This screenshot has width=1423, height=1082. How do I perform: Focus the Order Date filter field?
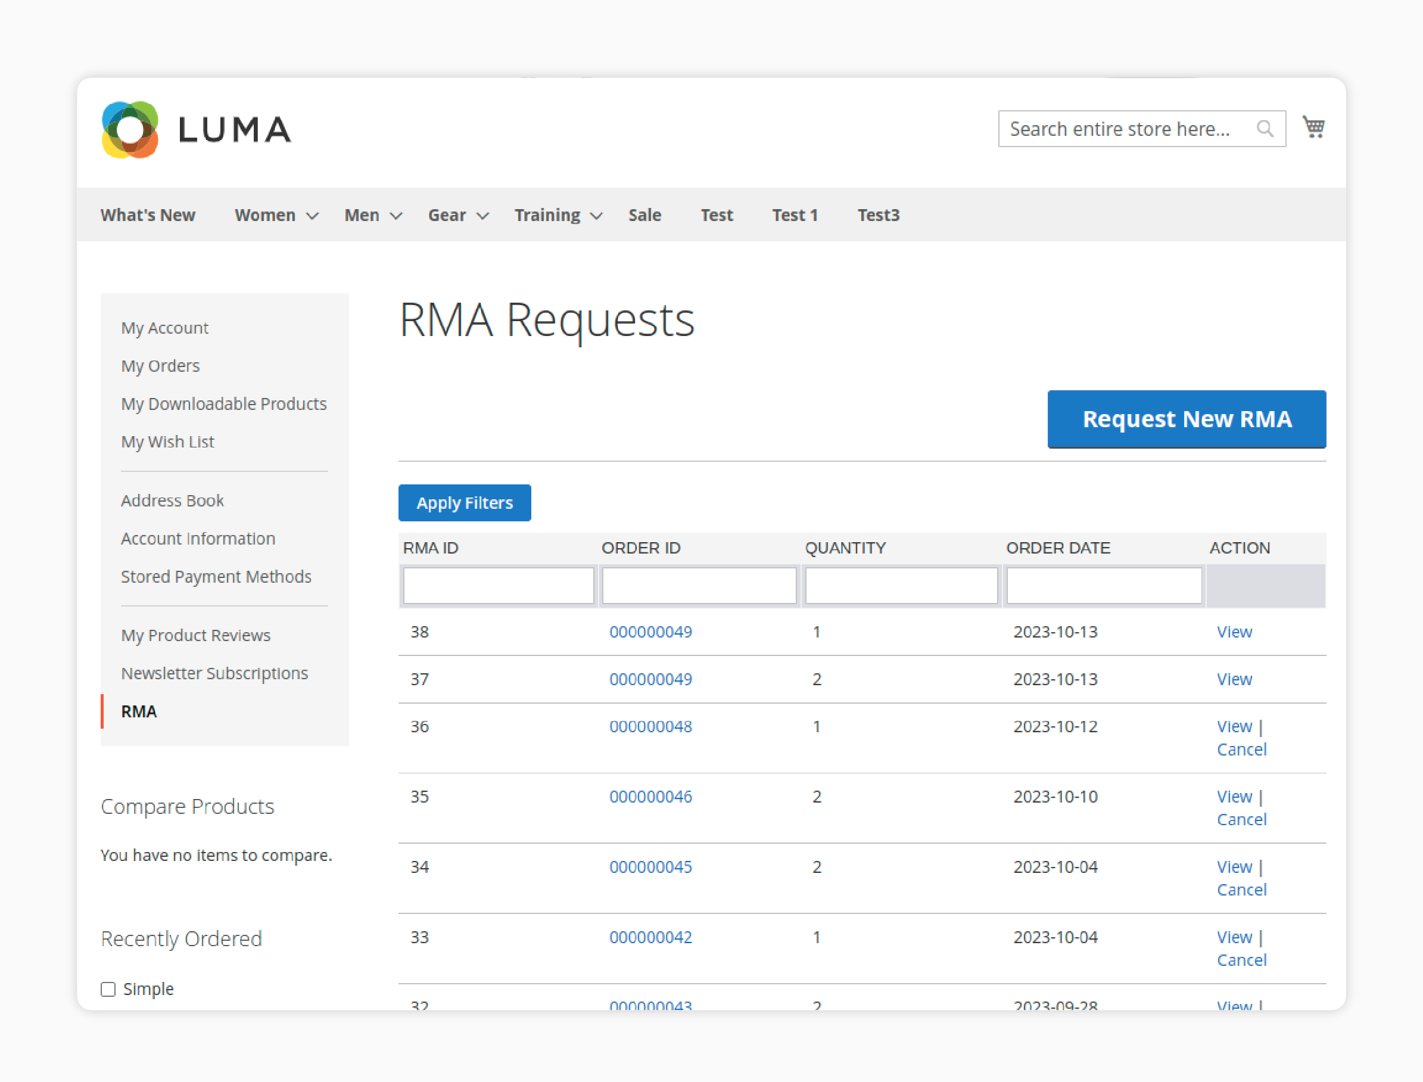point(1104,586)
